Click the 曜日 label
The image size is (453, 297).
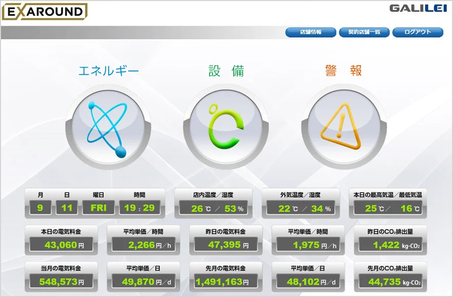pyautogui.click(x=98, y=195)
